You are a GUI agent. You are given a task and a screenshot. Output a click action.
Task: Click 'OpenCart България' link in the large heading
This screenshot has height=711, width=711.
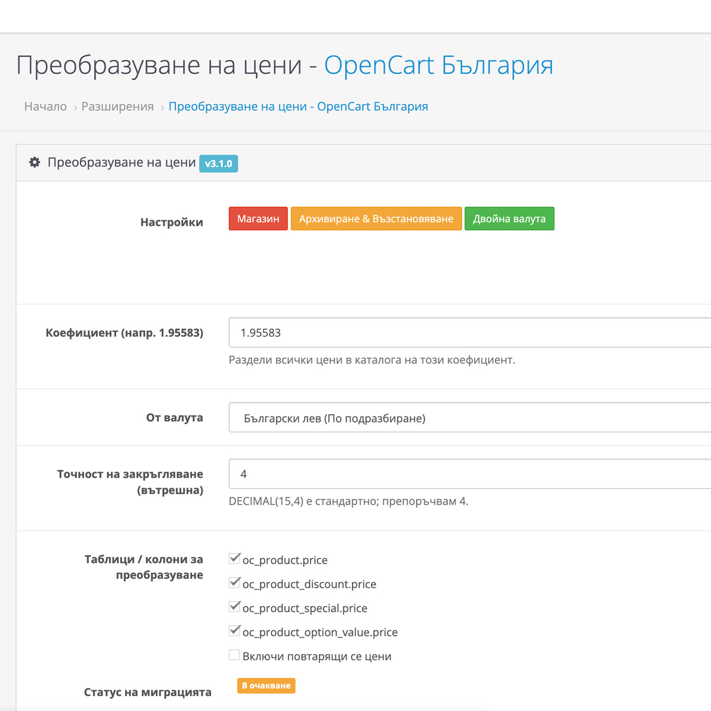click(438, 65)
